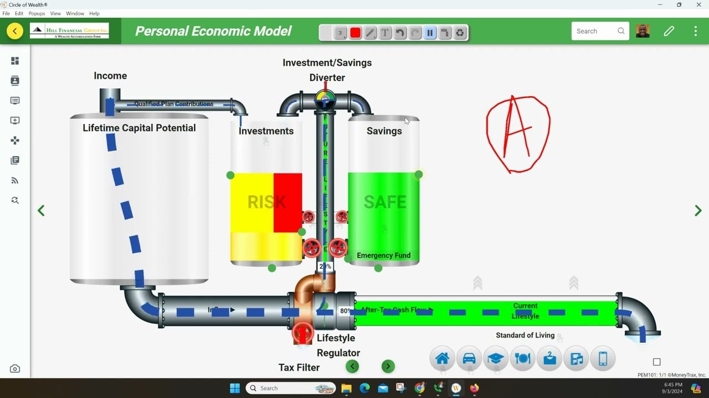The width and height of the screenshot is (709, 398).
Task: Select the paint roller tool
Action: (445, 33)
